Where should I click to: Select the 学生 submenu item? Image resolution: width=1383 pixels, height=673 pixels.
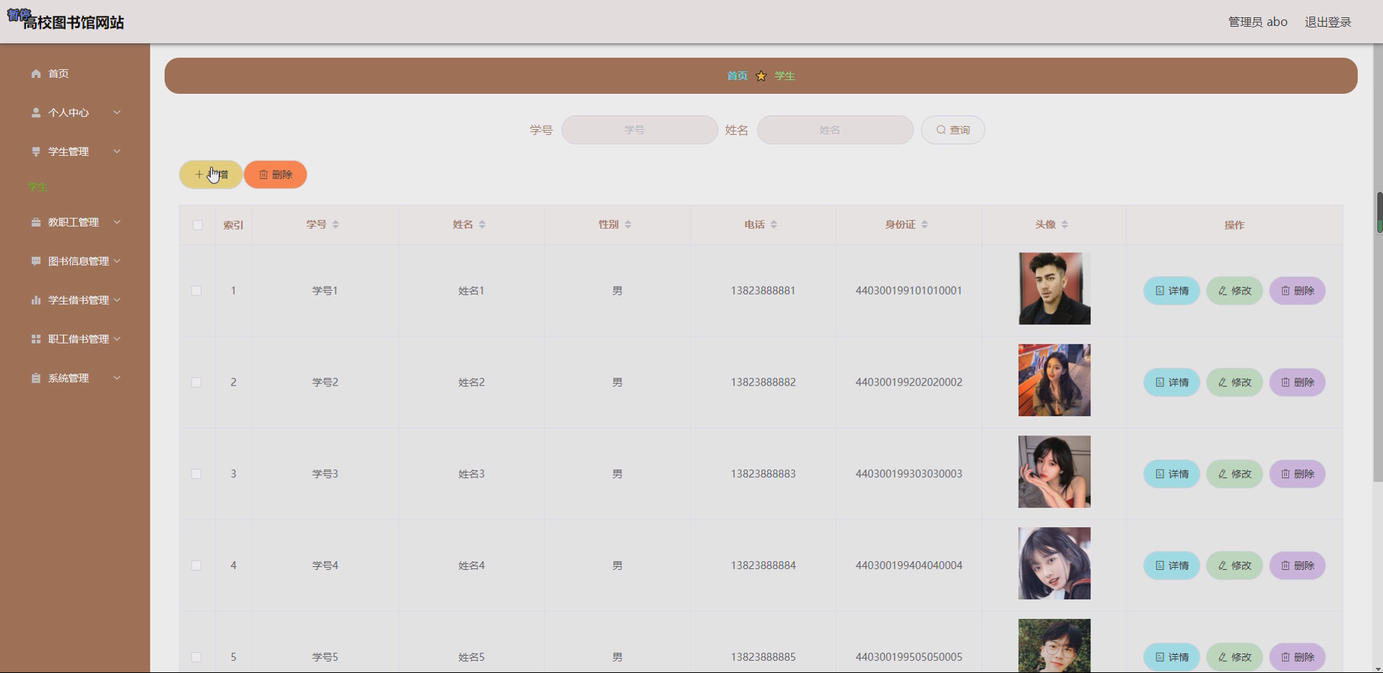point(38,188)
